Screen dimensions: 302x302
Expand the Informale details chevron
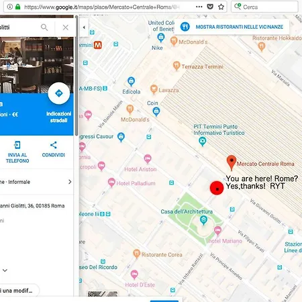tap(70, 182)
